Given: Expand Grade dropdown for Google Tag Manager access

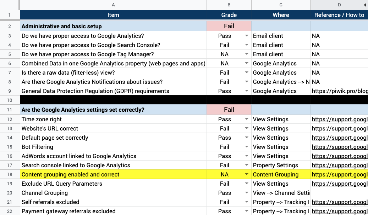Looking at the screenshot, I should pos(246,54).
